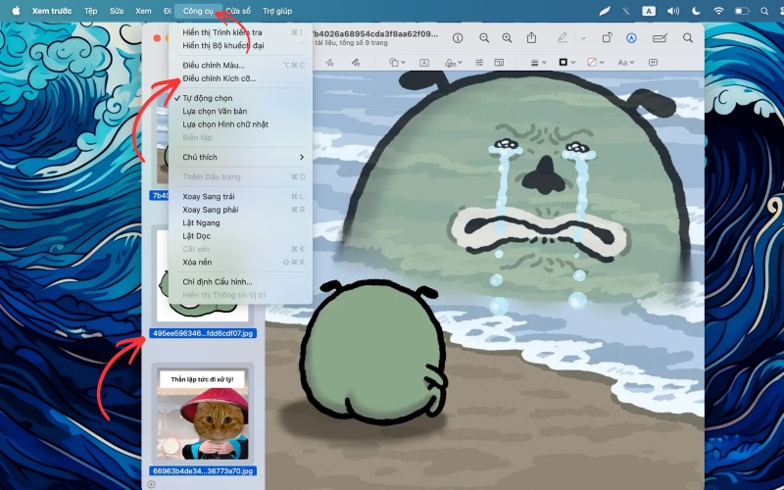The image size is (784, 490).
Task: Click the Adjust Size icon in markup bar
Action: [x=499, y=63]
